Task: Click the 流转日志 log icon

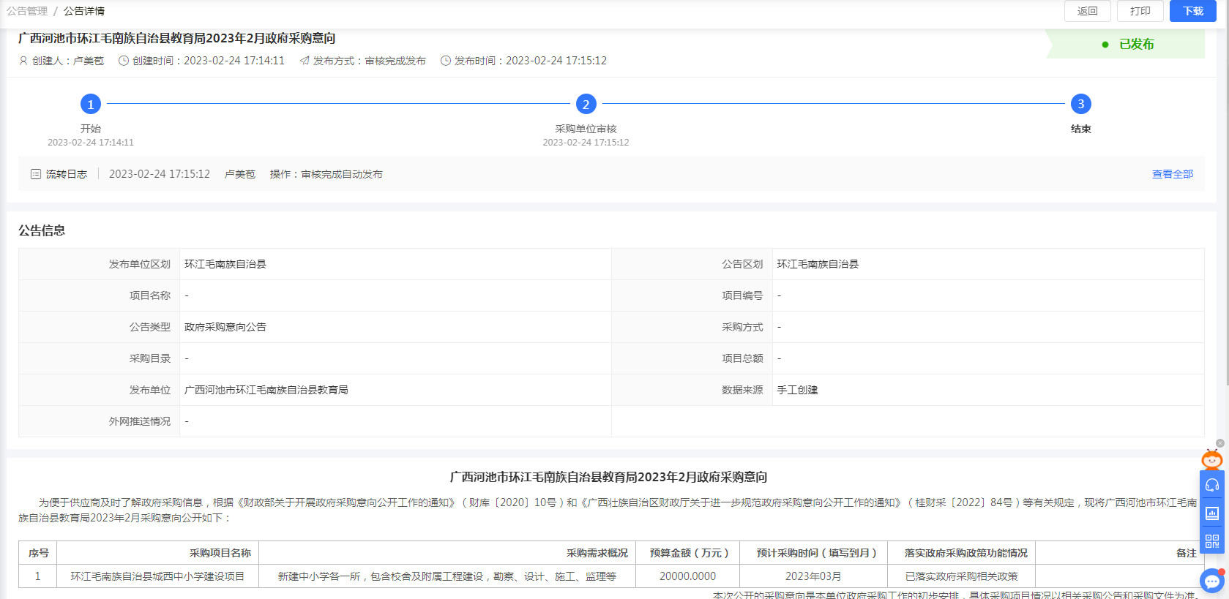Action: [x=36, y=174]
